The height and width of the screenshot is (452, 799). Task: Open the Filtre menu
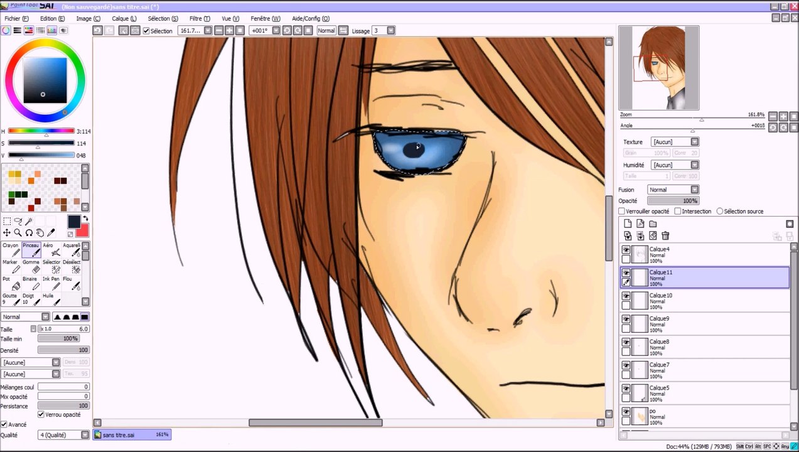(x=200, y=19)
